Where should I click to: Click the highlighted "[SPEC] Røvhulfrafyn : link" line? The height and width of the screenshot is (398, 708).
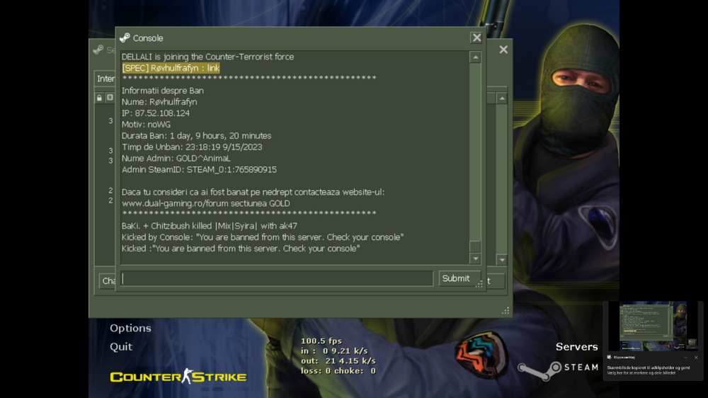coord(171,68)
